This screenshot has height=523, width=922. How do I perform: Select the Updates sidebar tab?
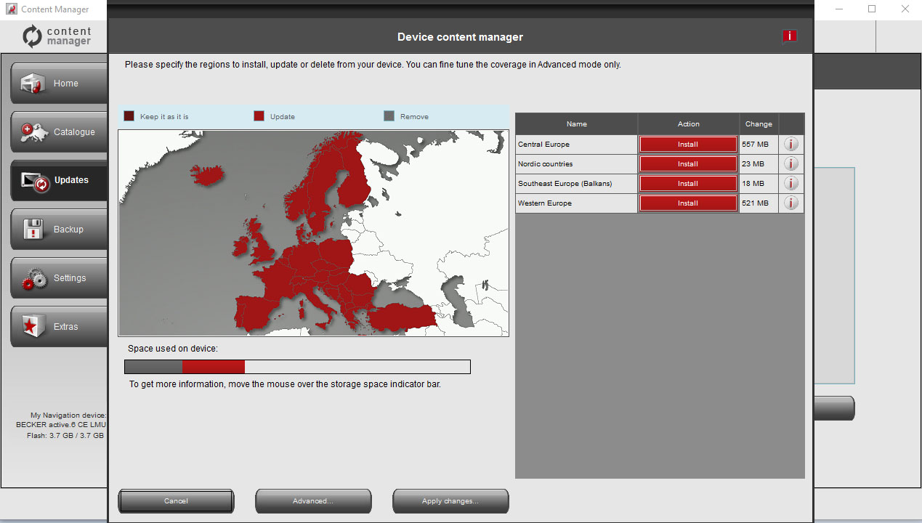(x=60, y=180)
